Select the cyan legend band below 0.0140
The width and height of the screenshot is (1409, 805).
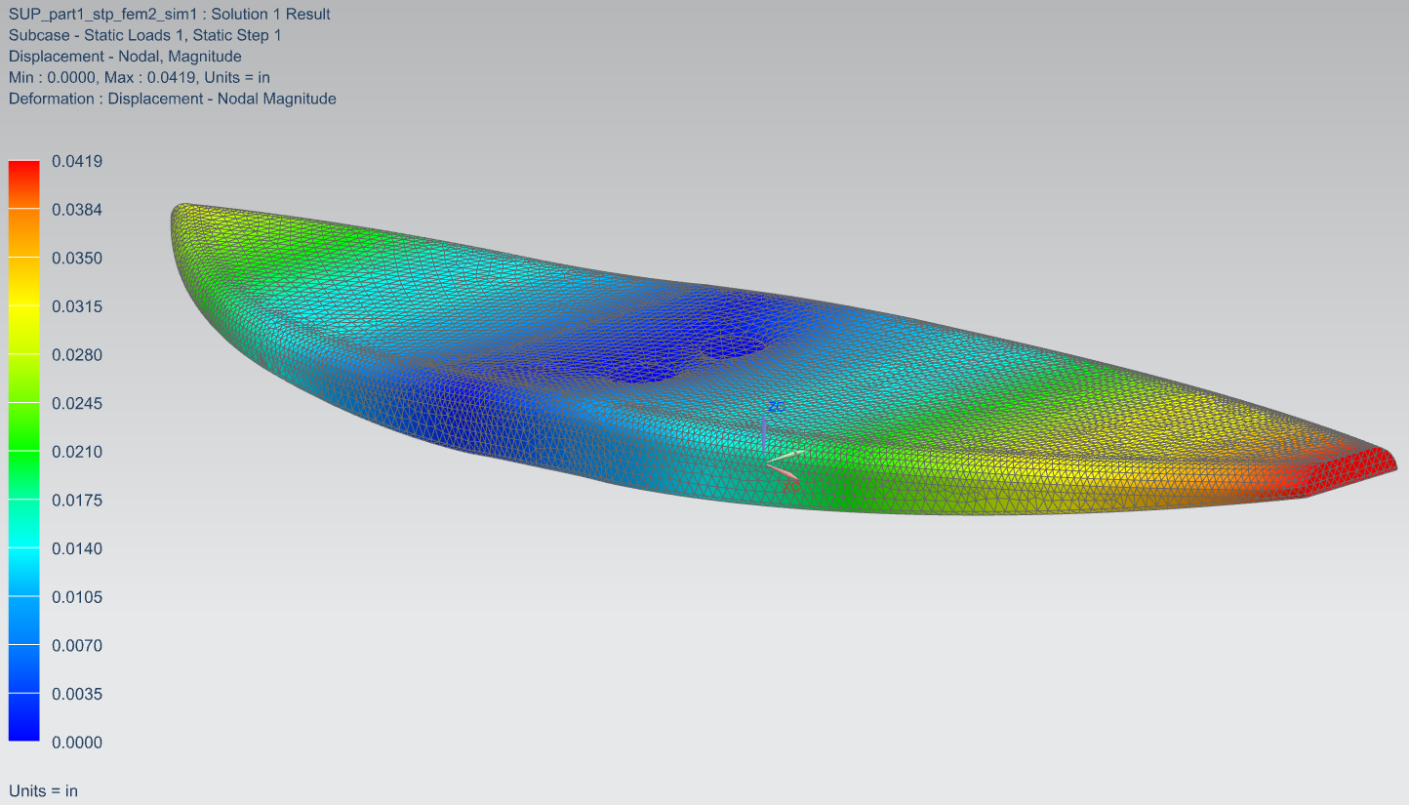(23, 572)
